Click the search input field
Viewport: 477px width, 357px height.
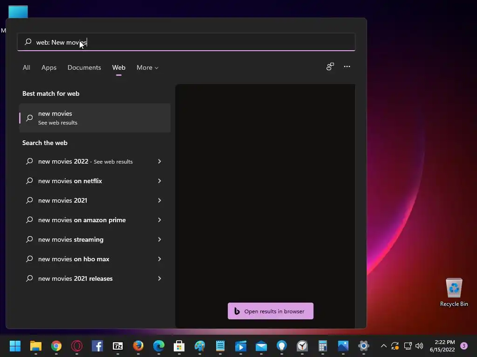click(186, 42)
